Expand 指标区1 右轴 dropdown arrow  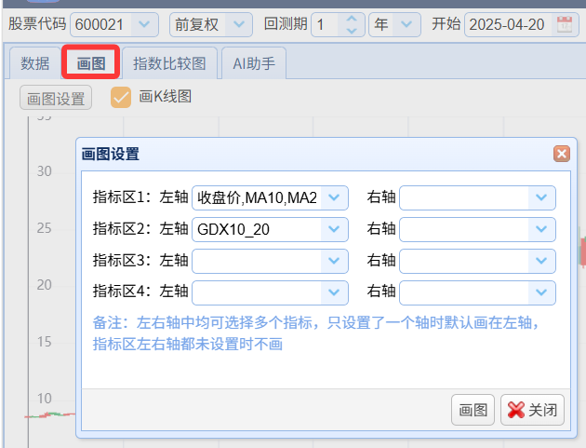click(541, 197)
